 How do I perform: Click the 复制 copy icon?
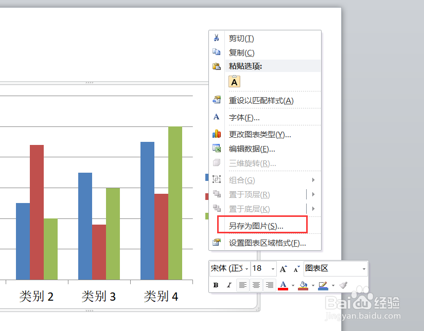pyautogui.click(x=217, y=52)
